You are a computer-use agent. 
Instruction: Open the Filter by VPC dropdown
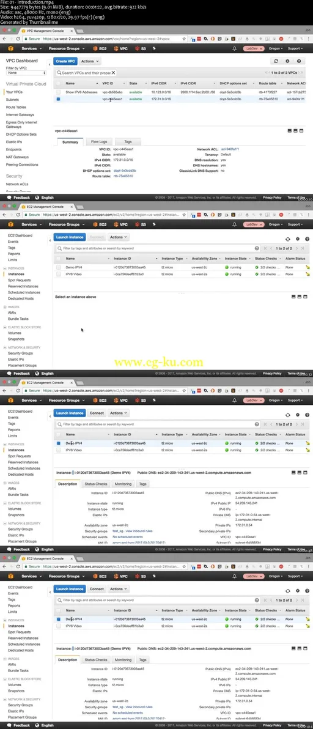click(x=26, y=73)
